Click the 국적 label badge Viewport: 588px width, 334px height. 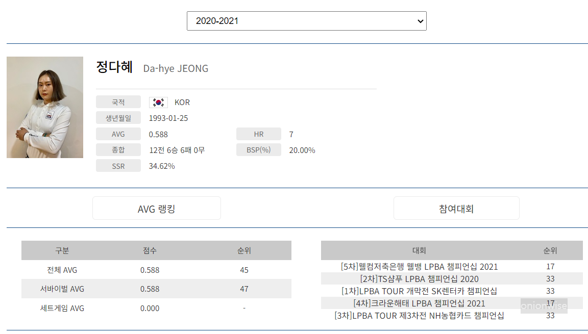(118, 102)
